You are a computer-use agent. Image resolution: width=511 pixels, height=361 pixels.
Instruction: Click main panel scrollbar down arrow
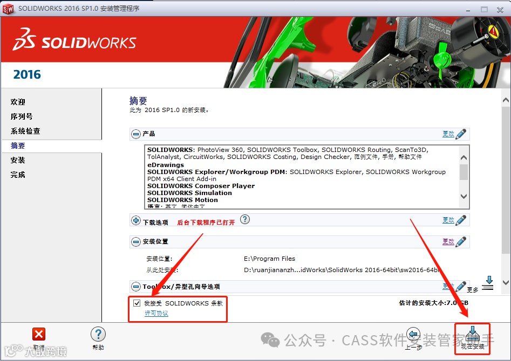(x=506, y=282)
